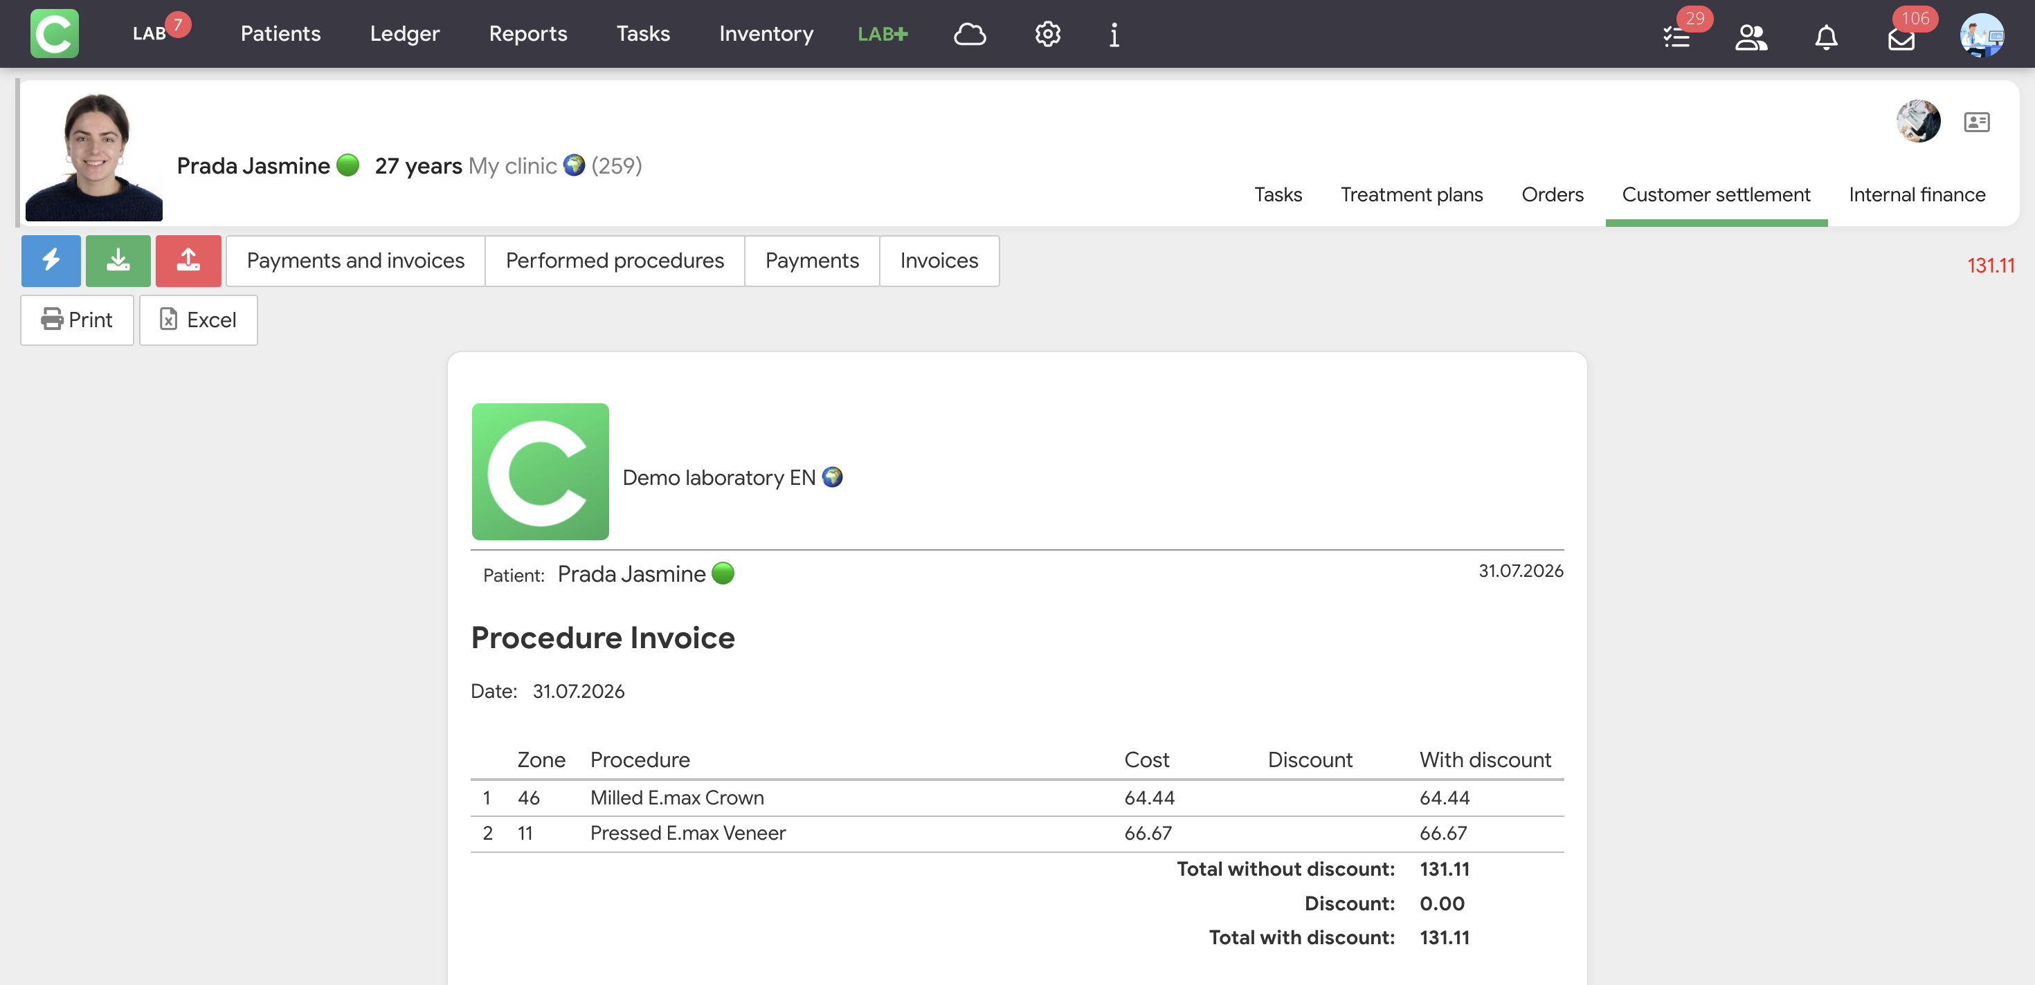Open the Invoices view button
Image resolution: width=2035 pixels, height=985 pixels.
(939, 261)
